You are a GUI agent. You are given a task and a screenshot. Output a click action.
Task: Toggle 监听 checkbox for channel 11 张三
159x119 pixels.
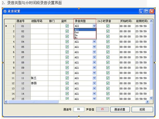coord(67,78)
